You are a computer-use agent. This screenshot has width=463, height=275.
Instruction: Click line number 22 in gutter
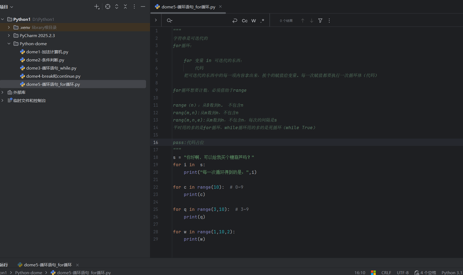156,187
